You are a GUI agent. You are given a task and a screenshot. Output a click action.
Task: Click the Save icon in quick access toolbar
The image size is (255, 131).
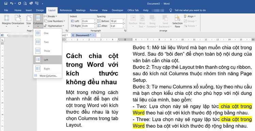coord(6,3)
